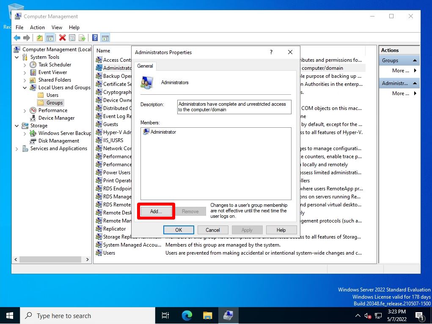Select the Windows Server Backup icon

pyautogui.click(x=33, y=133)
